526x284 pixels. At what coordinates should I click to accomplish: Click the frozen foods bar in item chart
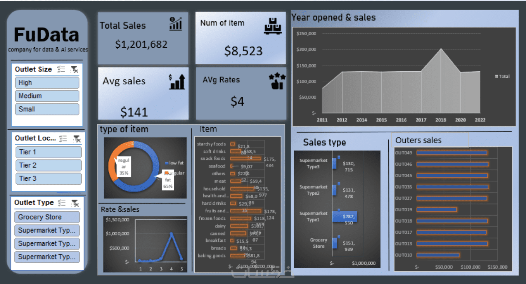[x=241, y=218]
